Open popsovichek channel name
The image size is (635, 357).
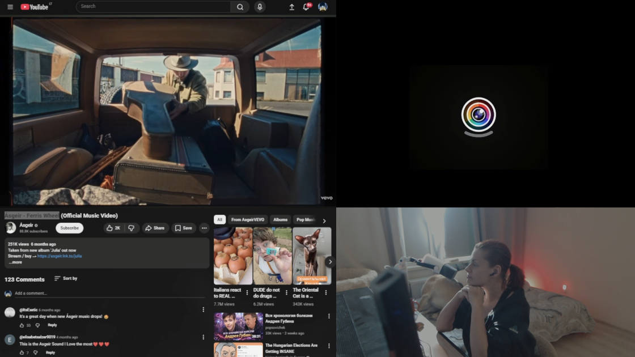tap(275, 328)
